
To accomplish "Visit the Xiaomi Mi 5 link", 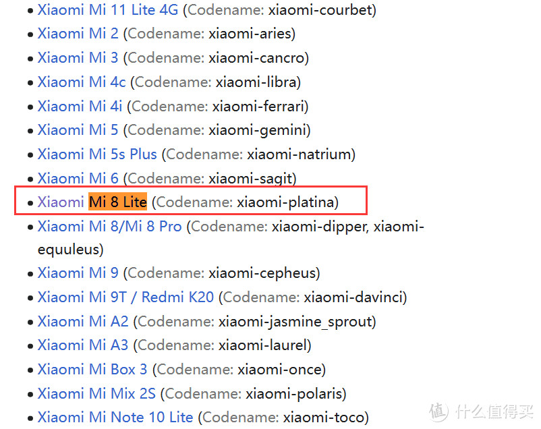I will [x=78, y=130].
